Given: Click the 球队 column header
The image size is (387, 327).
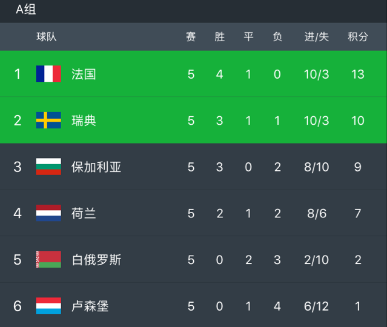Looking at the screenshot, I should pyautogui.click(x=47, y=37).
